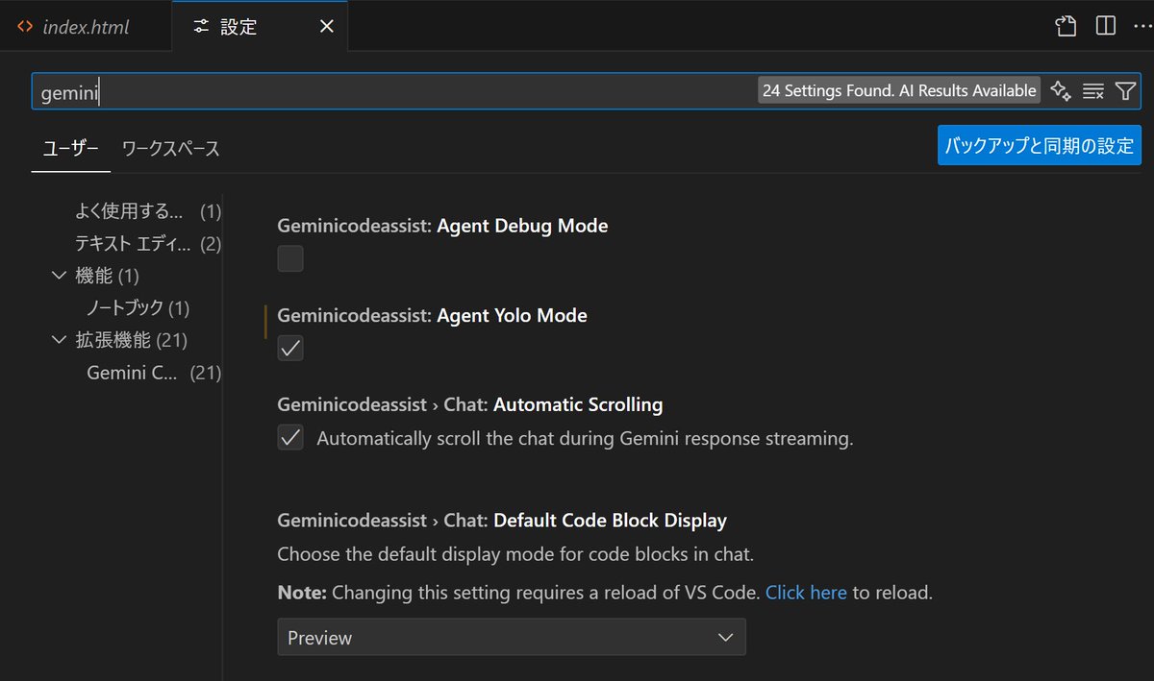Open the settings filter funnel icon
The image size is (1154, 681).
(x=1125, y=90)
